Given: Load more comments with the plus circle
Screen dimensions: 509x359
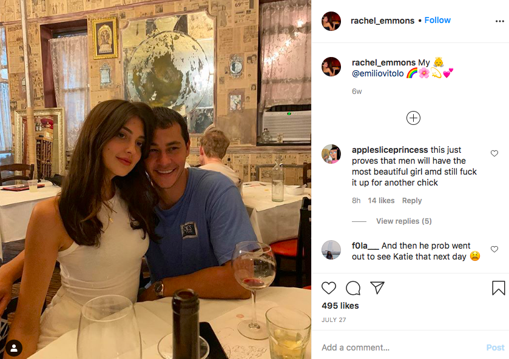Looking at the screenshot, I should coord(413,118).
